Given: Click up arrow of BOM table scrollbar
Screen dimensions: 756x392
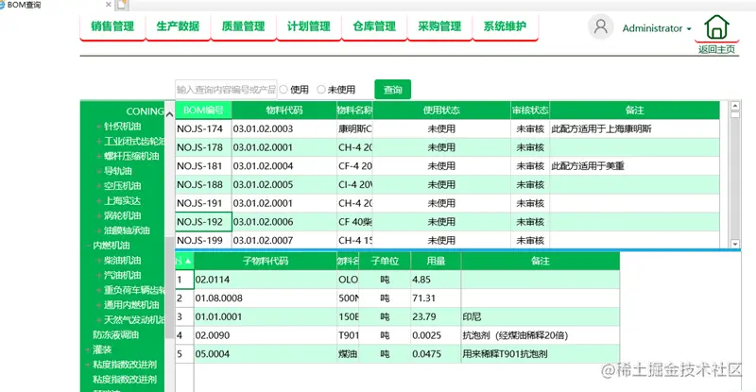Looking at the screenshot, I should (735, 106).
